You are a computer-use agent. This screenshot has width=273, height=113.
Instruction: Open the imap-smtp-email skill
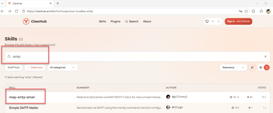tap(22, 97)
